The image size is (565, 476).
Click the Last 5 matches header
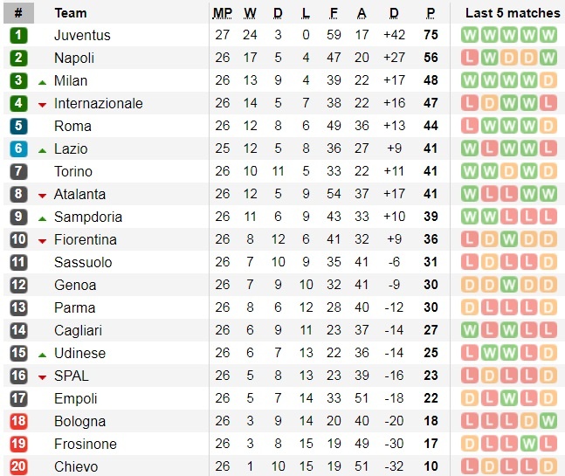point(513,13)
